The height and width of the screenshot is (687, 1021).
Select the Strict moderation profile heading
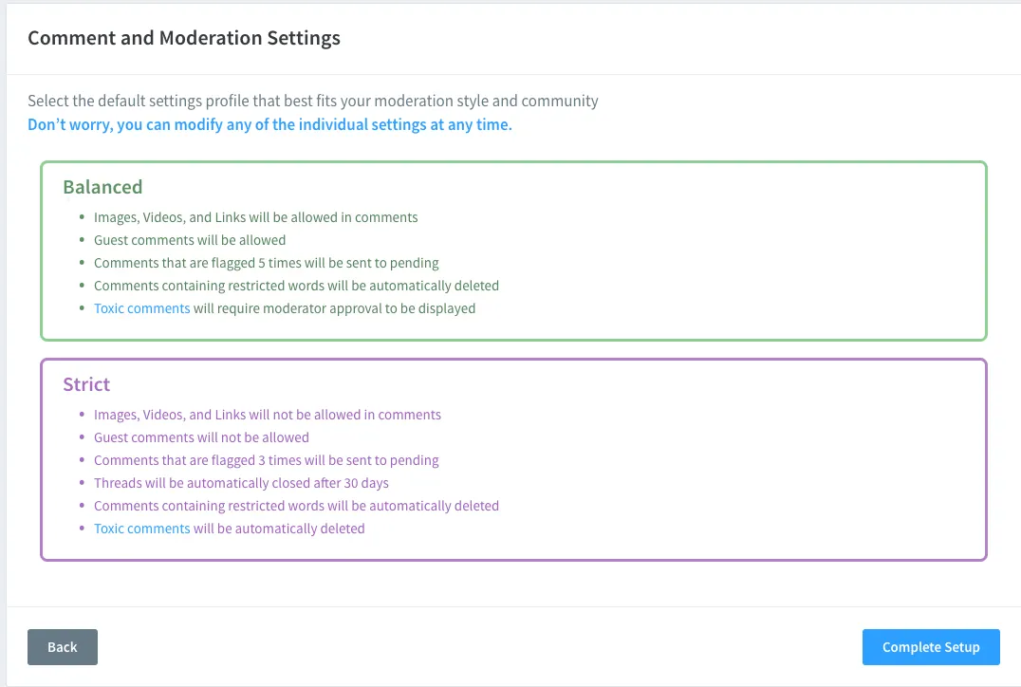pos(86,384)
